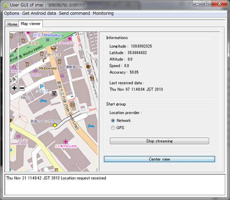Click the coffee cup icon near railway
The height and width of the screenshot is (200, 230).
click(x=88, y=67)
